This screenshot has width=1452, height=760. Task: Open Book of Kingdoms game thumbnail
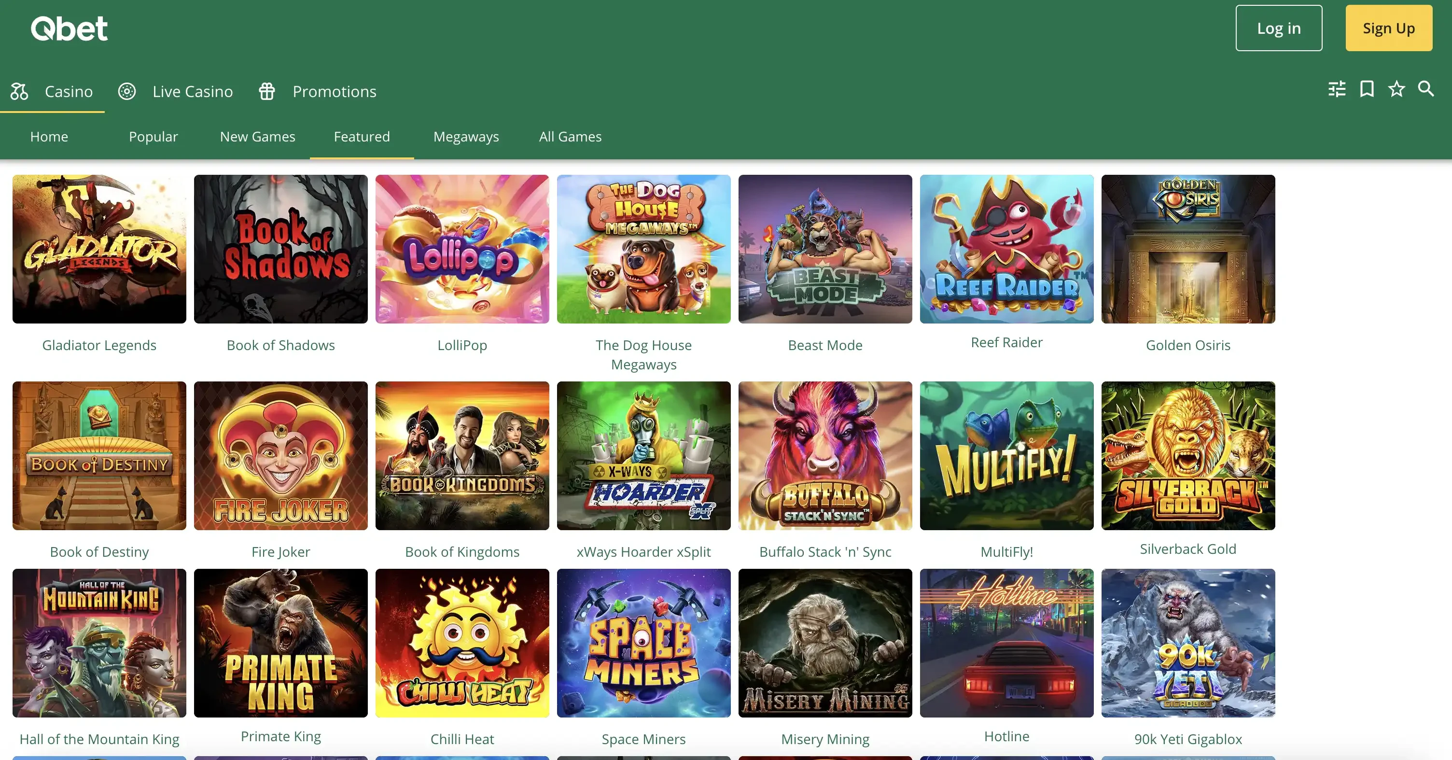coord(462,455)
